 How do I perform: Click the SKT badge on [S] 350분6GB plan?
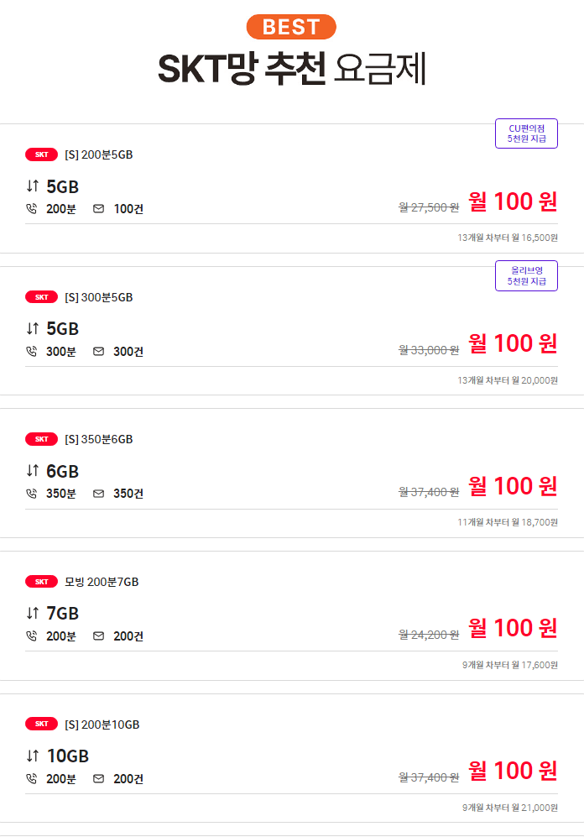point(40,438)
